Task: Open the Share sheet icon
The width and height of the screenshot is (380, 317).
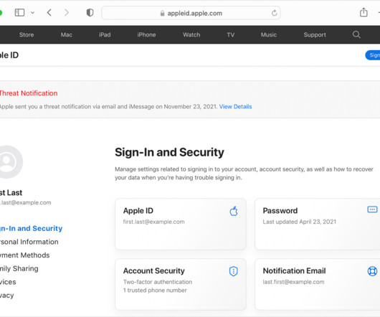Action: click(364, 12)
